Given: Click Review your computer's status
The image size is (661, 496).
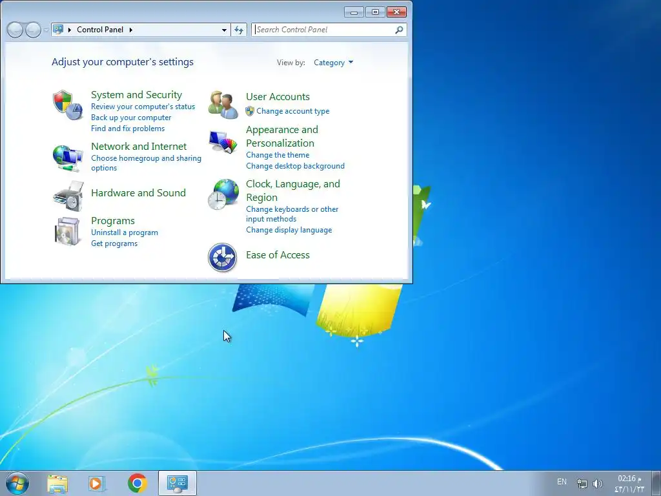Looking at the screenshot, I should click(143, 107).
